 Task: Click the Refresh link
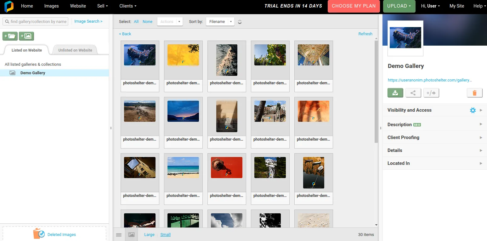[x=365, y=34]
